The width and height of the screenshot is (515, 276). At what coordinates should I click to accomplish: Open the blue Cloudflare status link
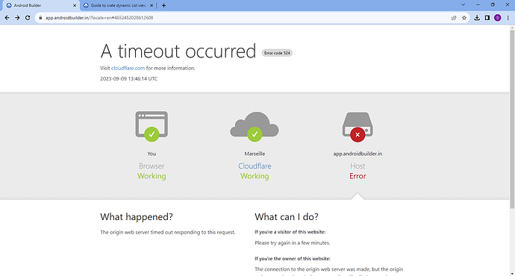click(x=255, y=166)
